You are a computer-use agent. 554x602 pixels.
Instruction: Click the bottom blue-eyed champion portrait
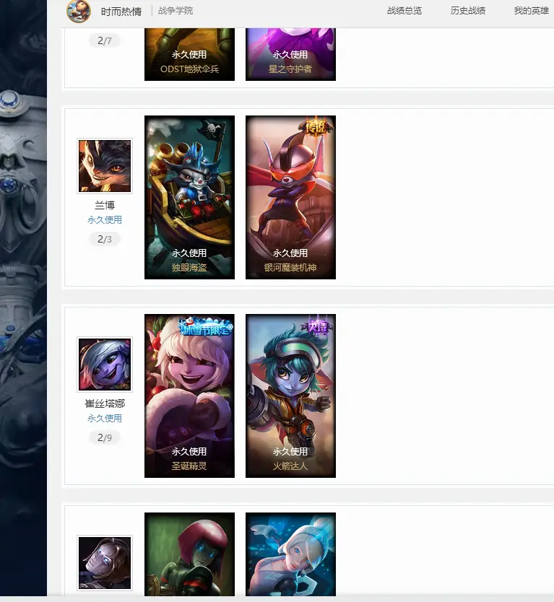[105, 562]
